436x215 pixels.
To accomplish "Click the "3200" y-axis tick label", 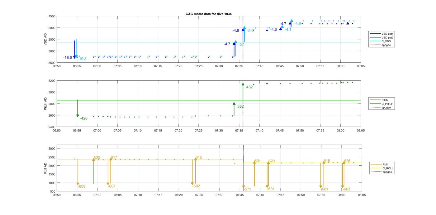I will 52,81.
